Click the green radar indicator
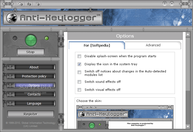193x132 pixels. (x=31, y=40)
